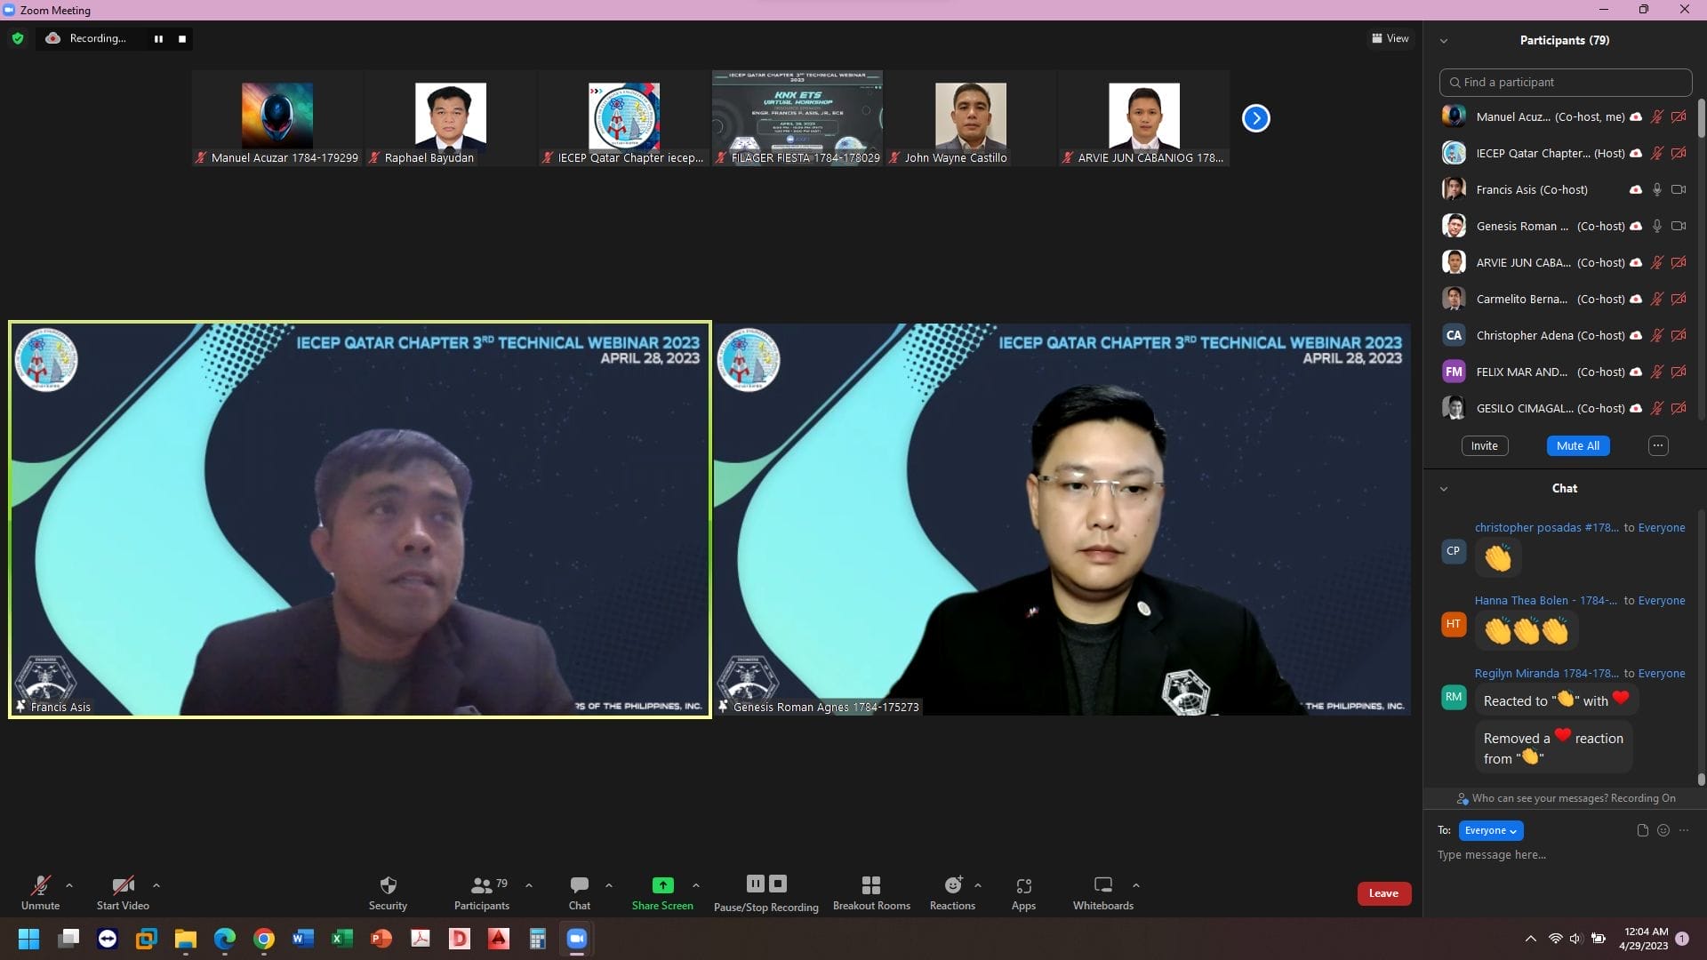Toggle the Chat panel from toolbar

[x=580, y=892]
